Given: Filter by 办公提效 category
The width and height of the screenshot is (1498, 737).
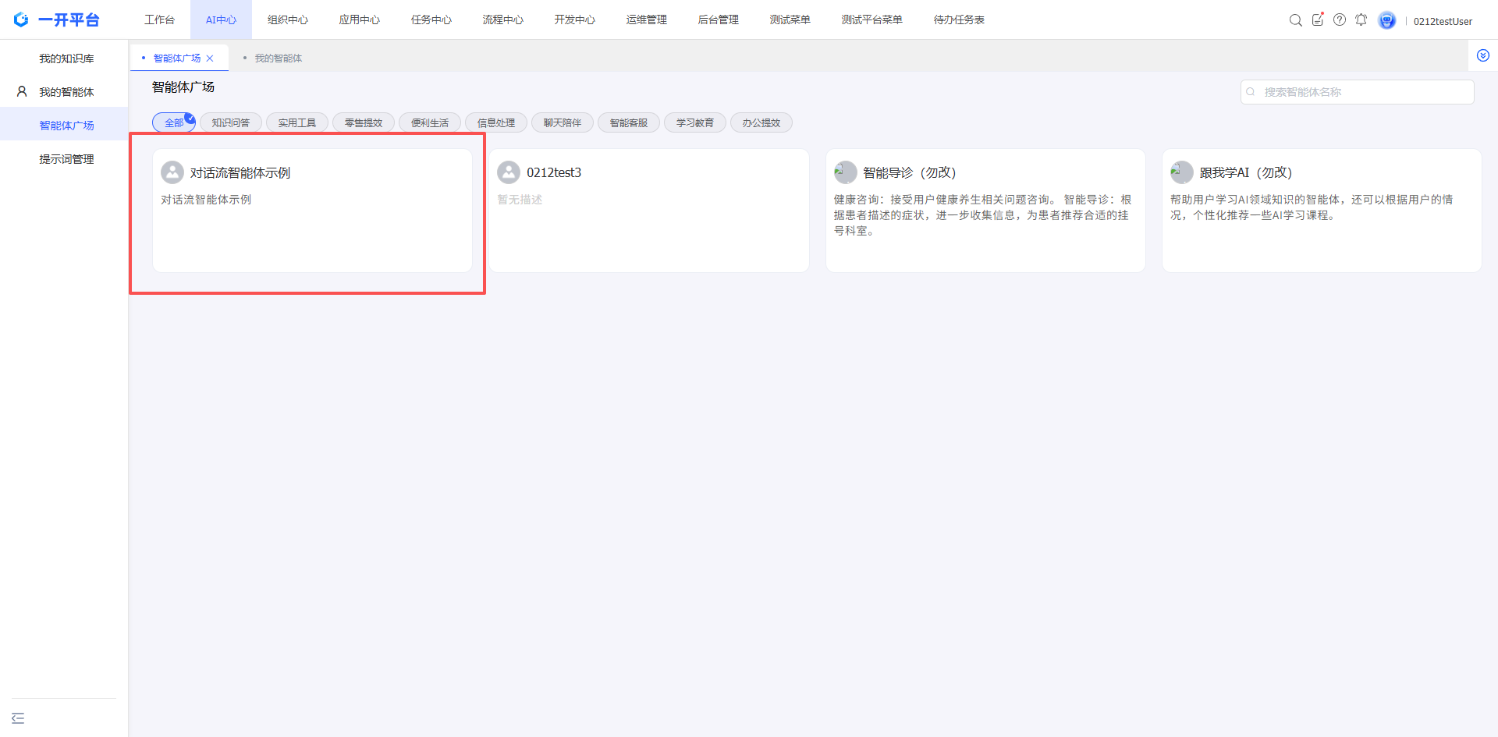Looking at the screenshot, I should [761, 123].
